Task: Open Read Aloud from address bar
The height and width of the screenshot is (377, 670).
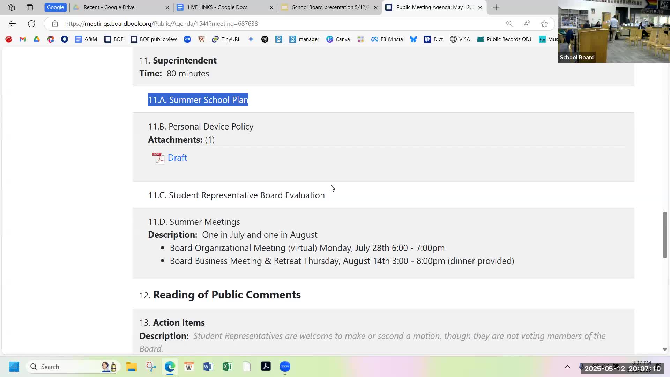Action: click(x=527, y=24)
